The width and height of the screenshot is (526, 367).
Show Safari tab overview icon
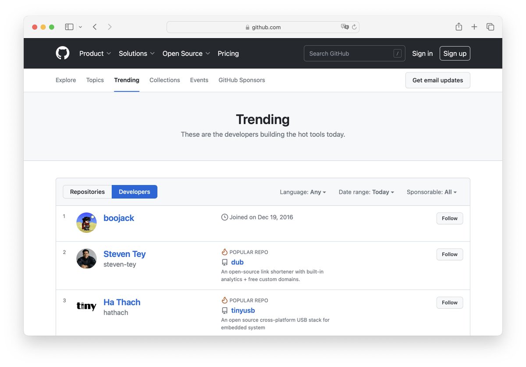coord(490,27)
